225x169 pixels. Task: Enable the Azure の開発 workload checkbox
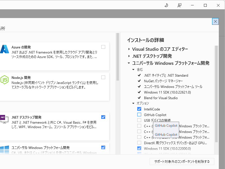pos(103,47)
